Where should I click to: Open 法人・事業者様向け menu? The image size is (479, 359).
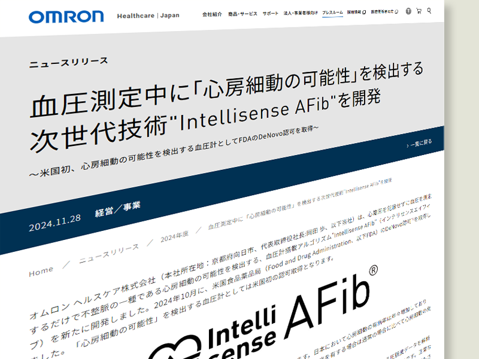point(301,12)
